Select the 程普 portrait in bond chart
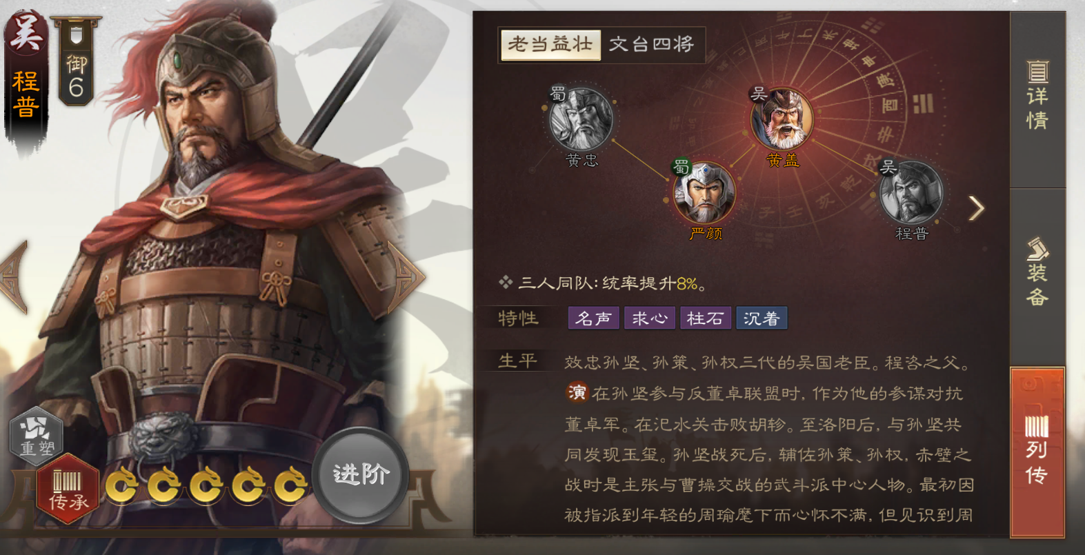 pyautogui.click(x=910, y=192)
